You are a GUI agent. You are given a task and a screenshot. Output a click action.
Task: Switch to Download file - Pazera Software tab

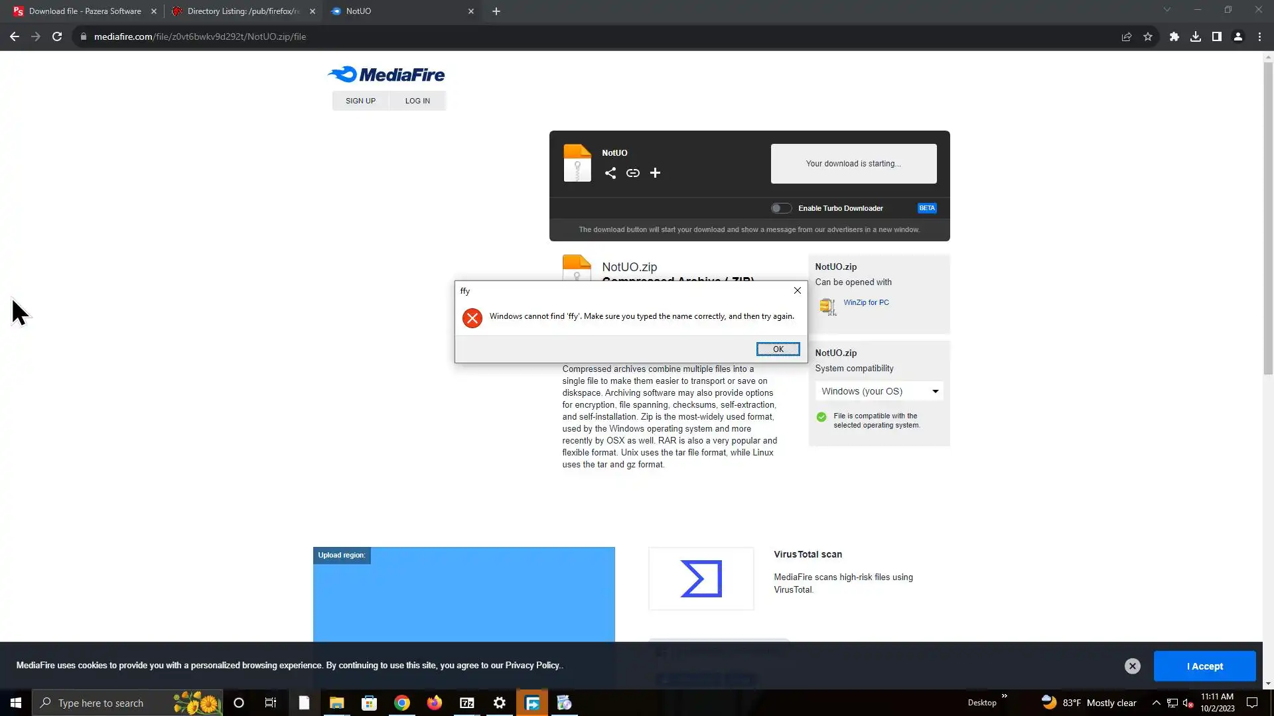(85, 11)
